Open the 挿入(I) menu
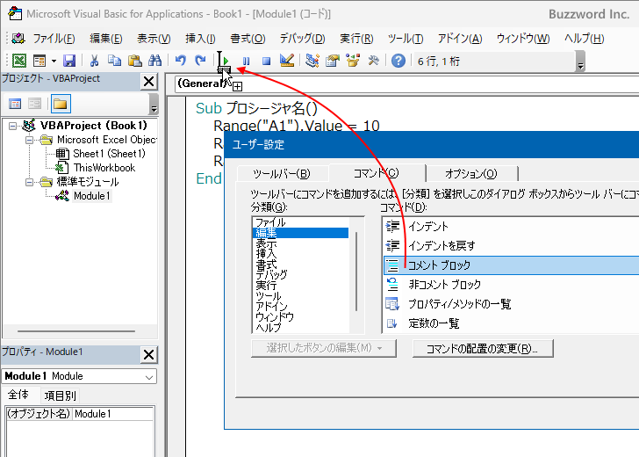The image size is (639, 457). click(200, 39)
